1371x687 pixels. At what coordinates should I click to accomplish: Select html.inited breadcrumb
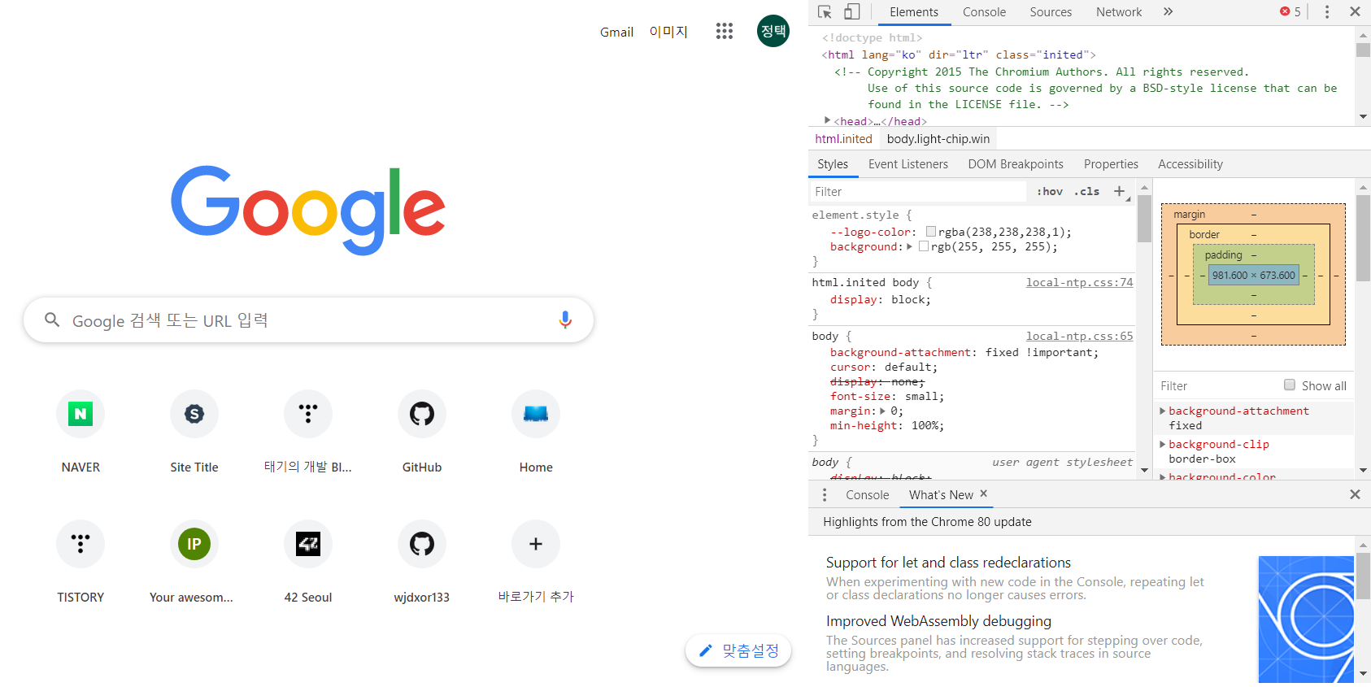point(843,139)
